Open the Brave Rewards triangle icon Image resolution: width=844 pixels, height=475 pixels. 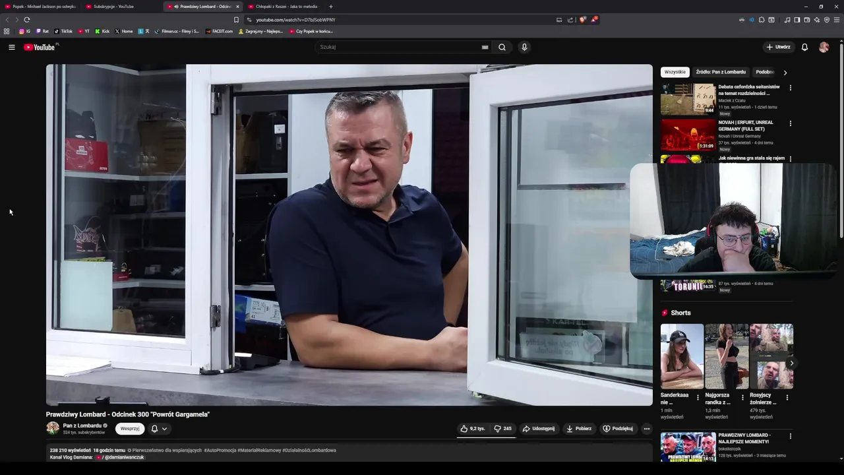pos(593,20)
